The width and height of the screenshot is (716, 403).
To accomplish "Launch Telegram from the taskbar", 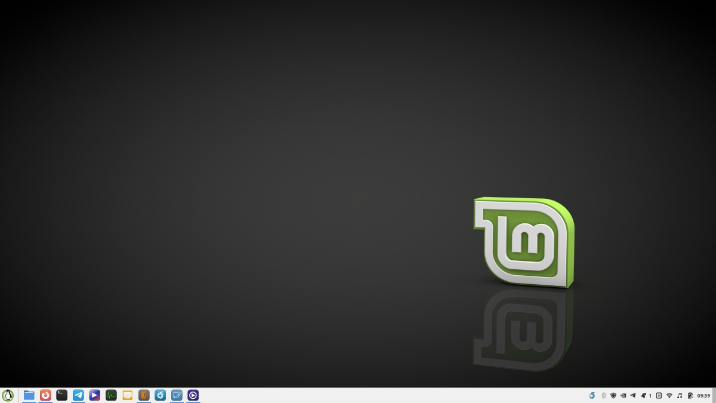I will pyautogui.click(x=78, y=395).
